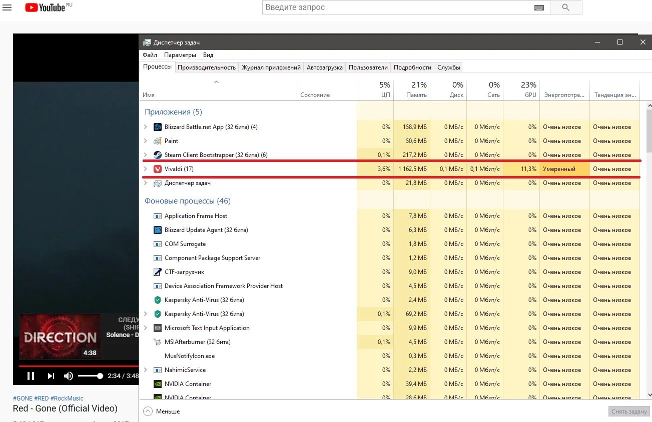The height and width of the screenshot is (422, 652).
Task: Click the Диспетчер задач process icon
Action: pyautogui.click(x=158, y=183)
